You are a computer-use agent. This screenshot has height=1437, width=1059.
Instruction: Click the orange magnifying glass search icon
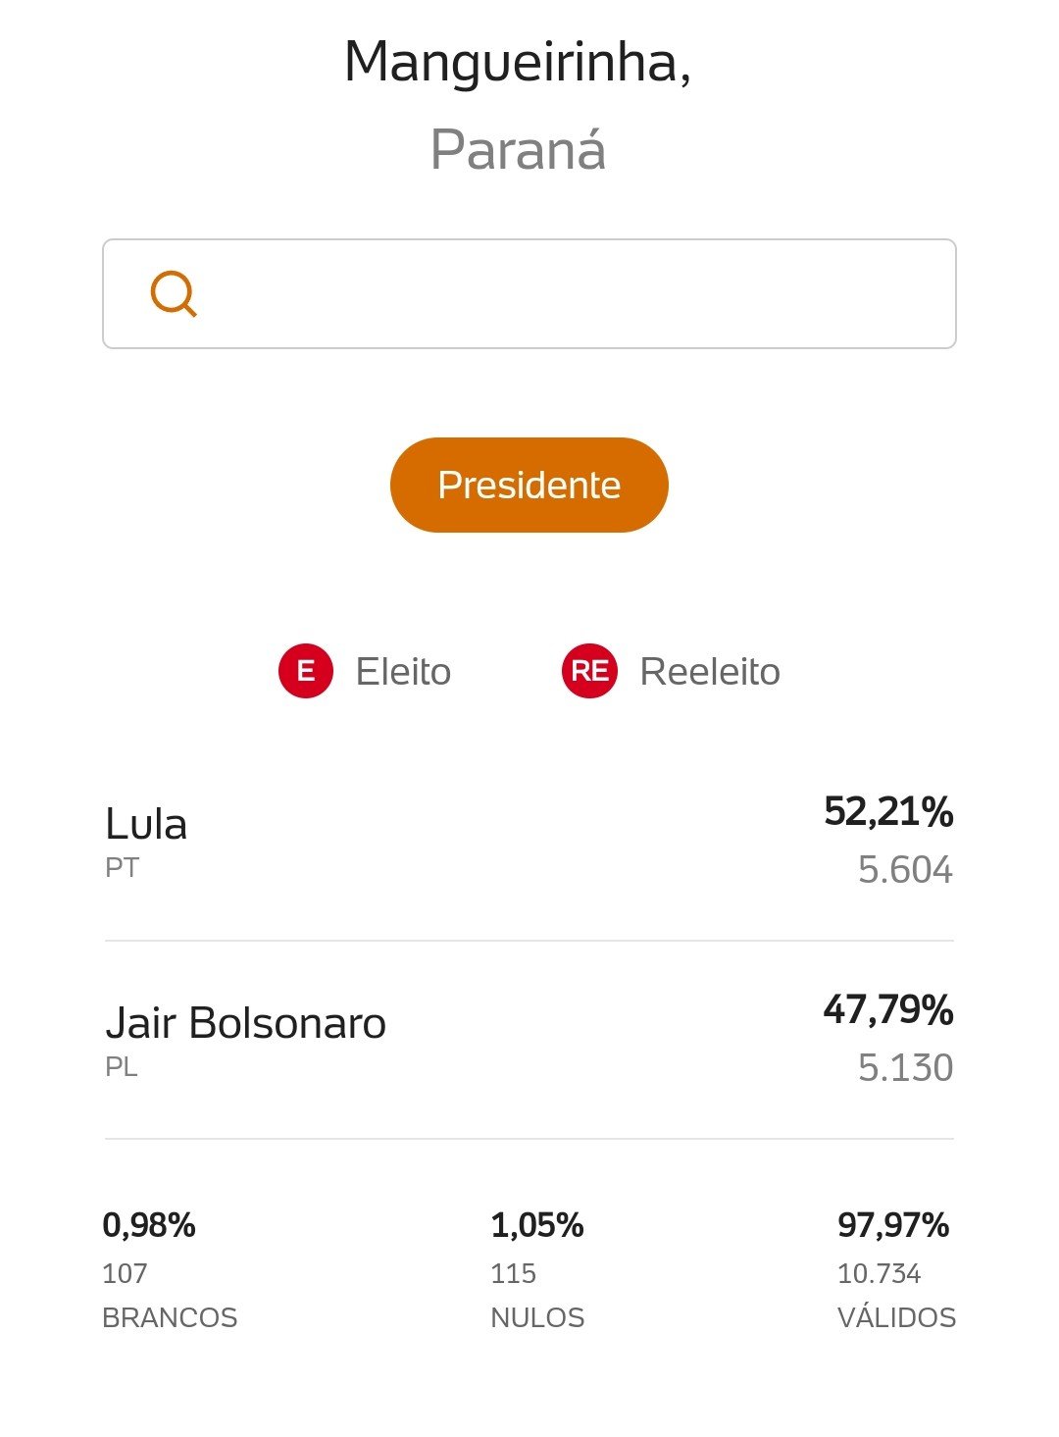[174, 293]
